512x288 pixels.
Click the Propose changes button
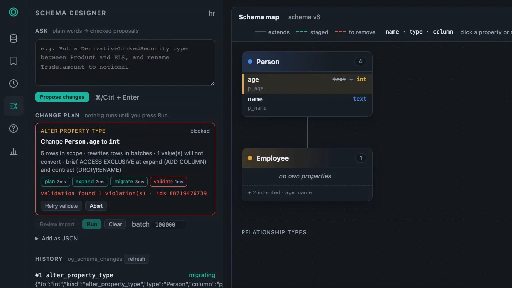click(x=62, y=97)
